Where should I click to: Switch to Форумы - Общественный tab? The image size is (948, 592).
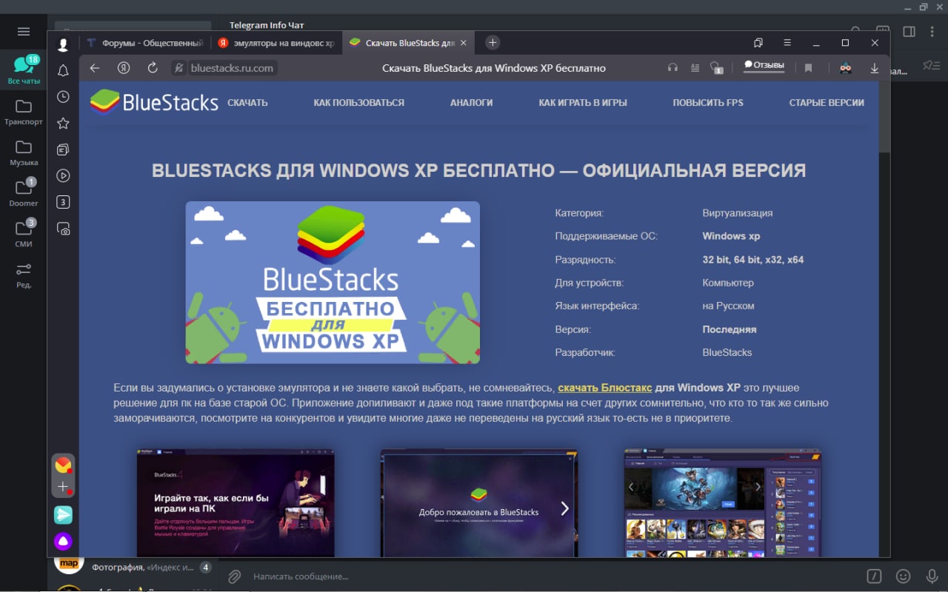[144, 43]
